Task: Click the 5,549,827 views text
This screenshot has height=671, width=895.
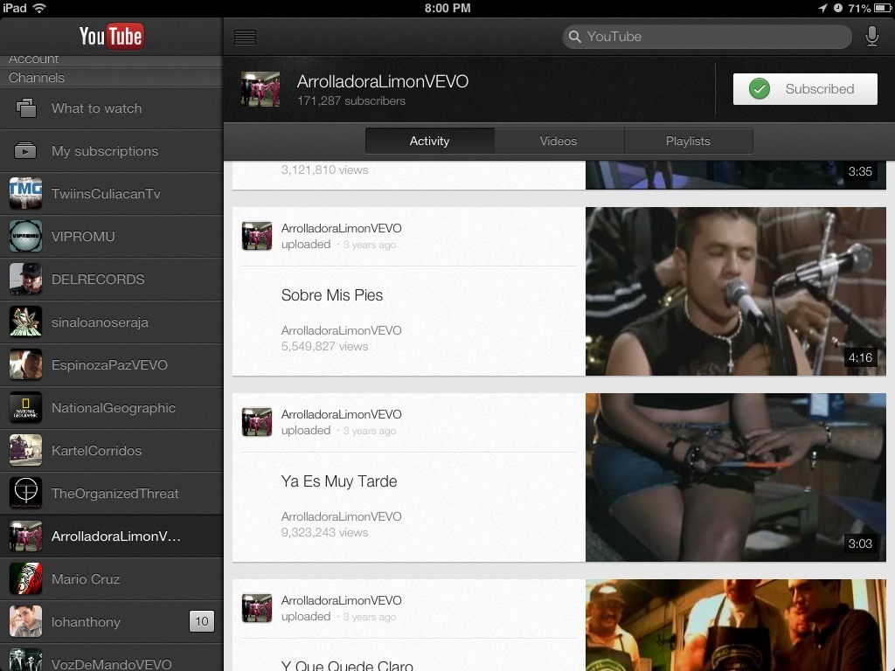Action: pos(325,346)
